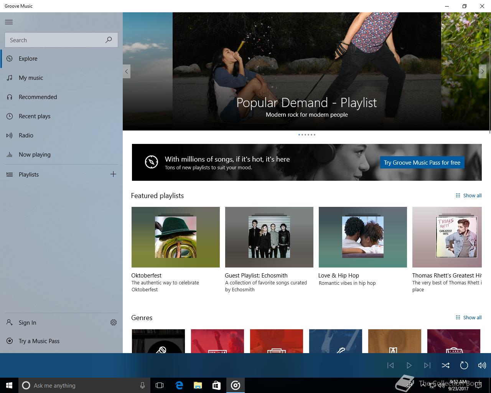Open the Popular Demand - Playlist banner
This screenshot has height=393, width=491.
click(x=307, y=71)
